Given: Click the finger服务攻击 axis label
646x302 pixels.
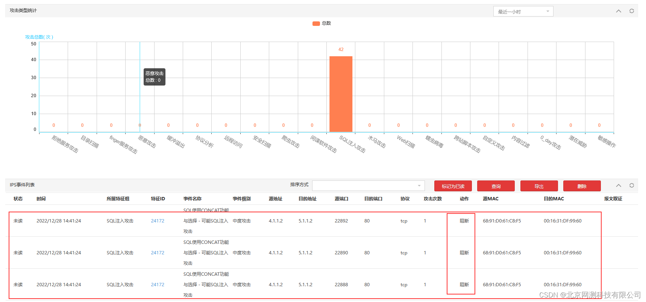Looking at the screenshot, I should (124, 144).
